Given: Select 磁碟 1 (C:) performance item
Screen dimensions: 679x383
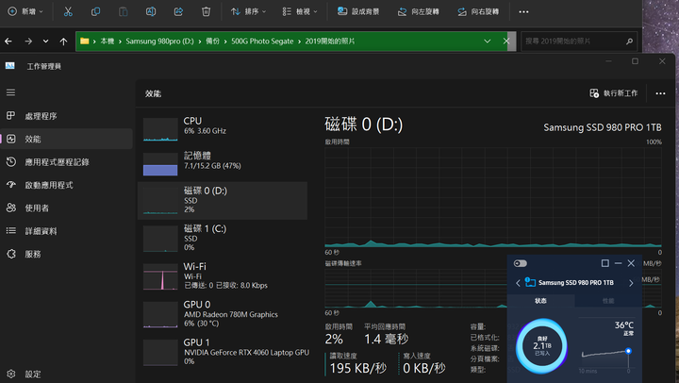Looking at the screenshot, I should point(223,238).
